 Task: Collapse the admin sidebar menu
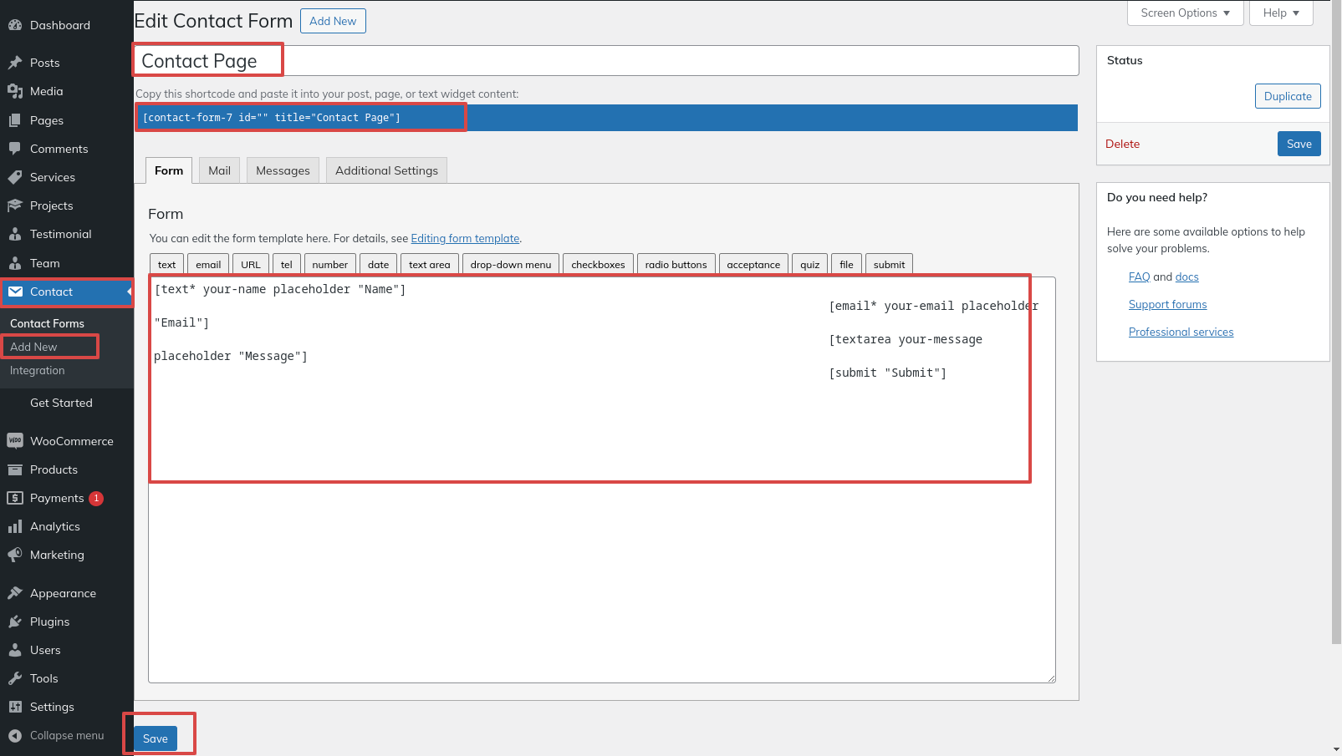point(57,735)
